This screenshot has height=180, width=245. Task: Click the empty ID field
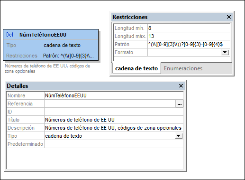point(114,112)
